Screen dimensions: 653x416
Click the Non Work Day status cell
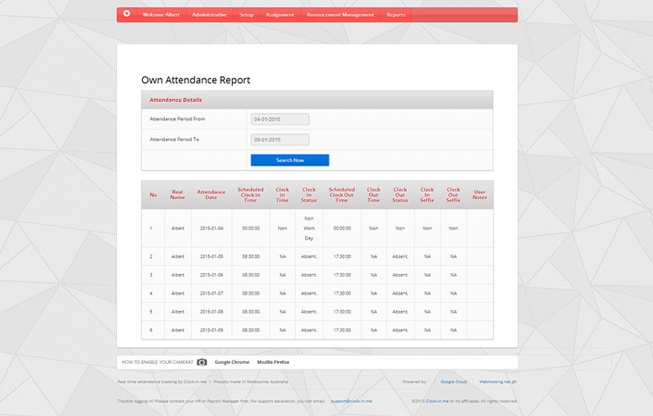(309, 229)
